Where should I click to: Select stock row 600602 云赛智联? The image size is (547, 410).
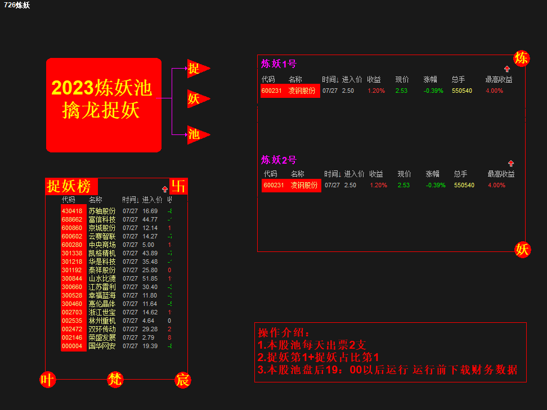point(116,236)
